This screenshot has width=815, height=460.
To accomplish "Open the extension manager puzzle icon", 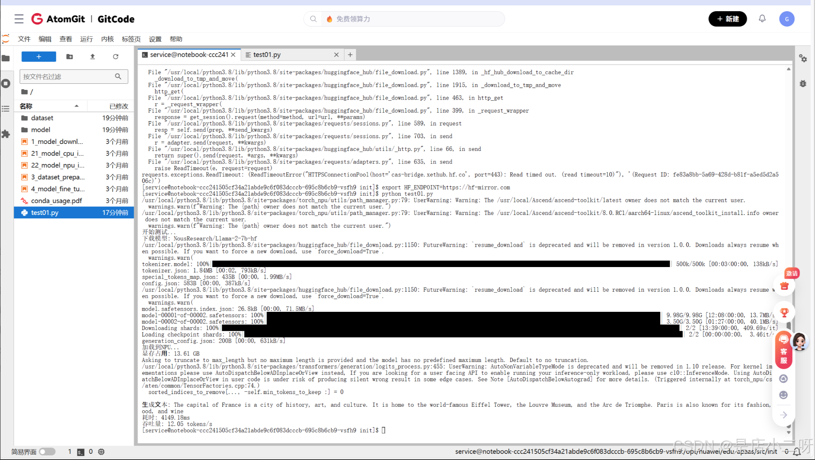I will tap(6, 134).
